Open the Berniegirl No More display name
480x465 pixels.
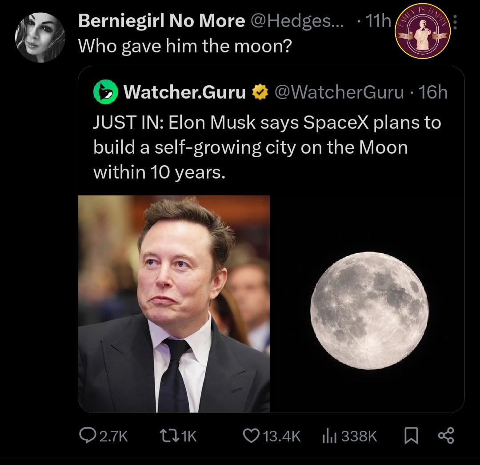pyautogui.click(x=161, y=21)
